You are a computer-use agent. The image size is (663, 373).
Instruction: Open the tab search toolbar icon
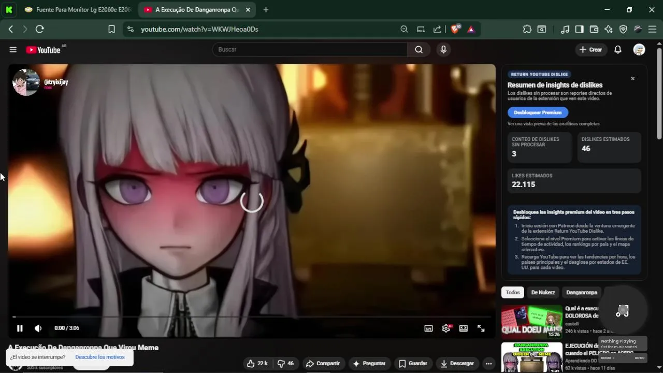coord(541,30)
